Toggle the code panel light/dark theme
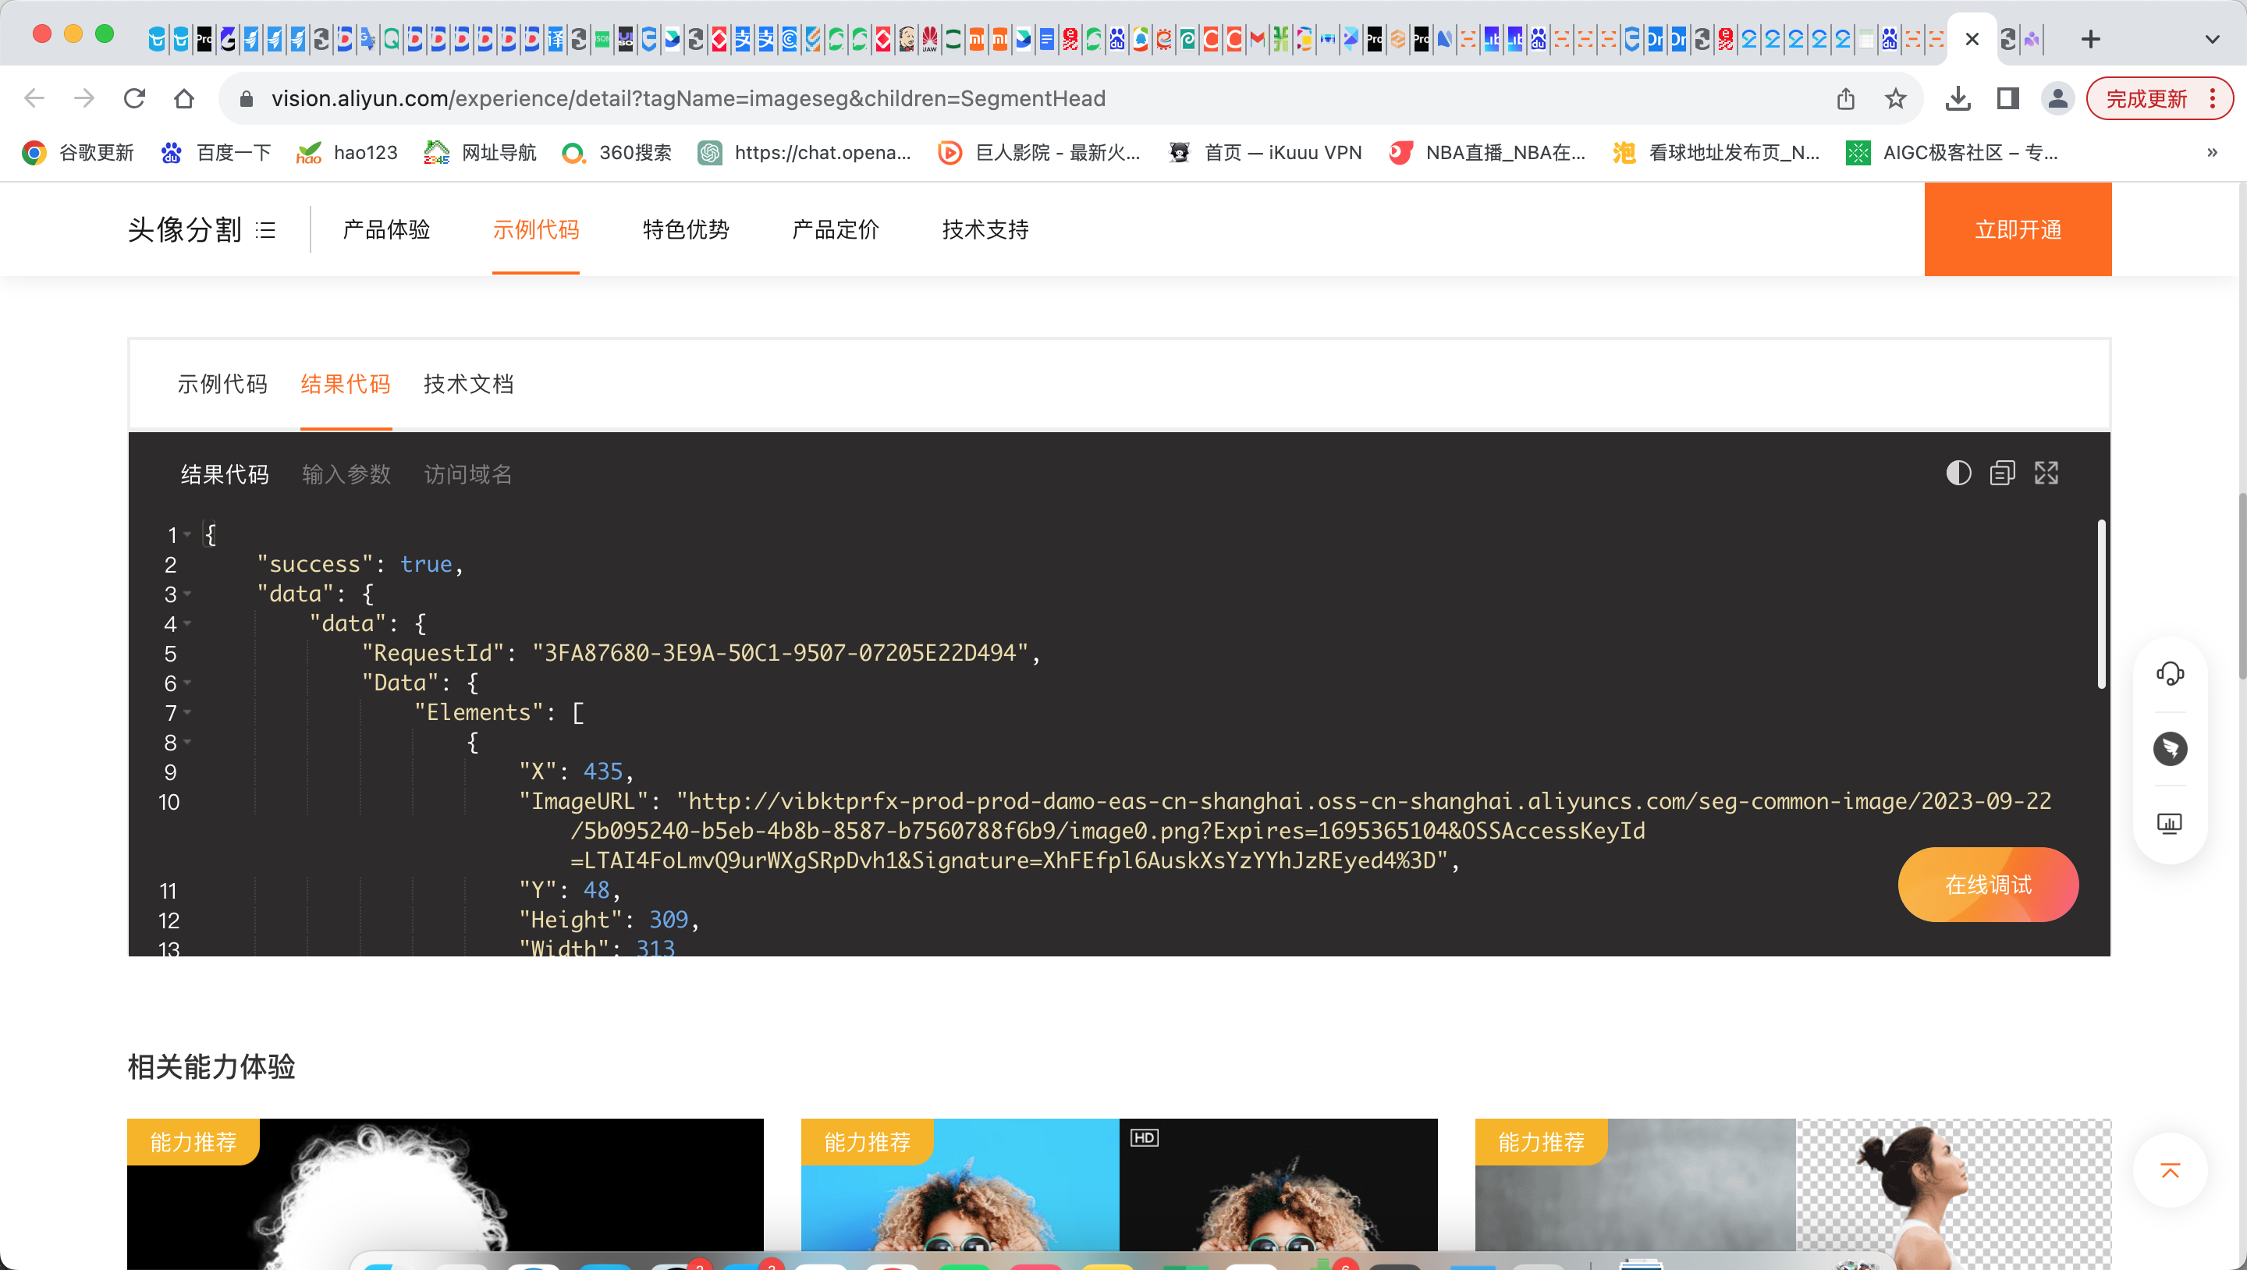 coord(1958,473)
